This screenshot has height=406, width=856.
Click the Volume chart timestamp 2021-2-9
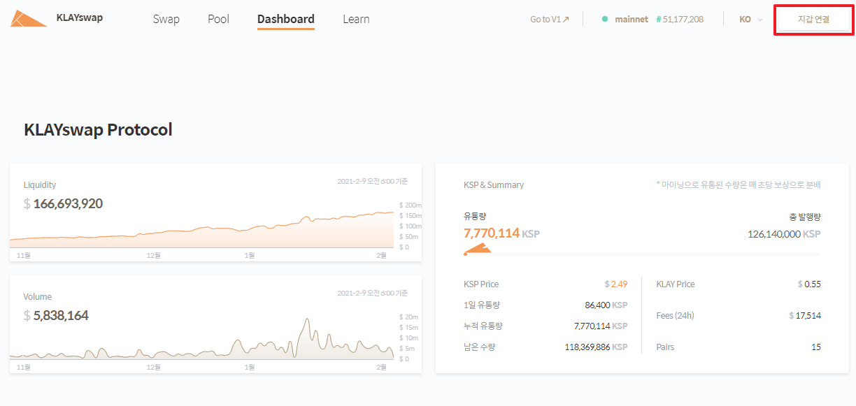tap(372, 293)
